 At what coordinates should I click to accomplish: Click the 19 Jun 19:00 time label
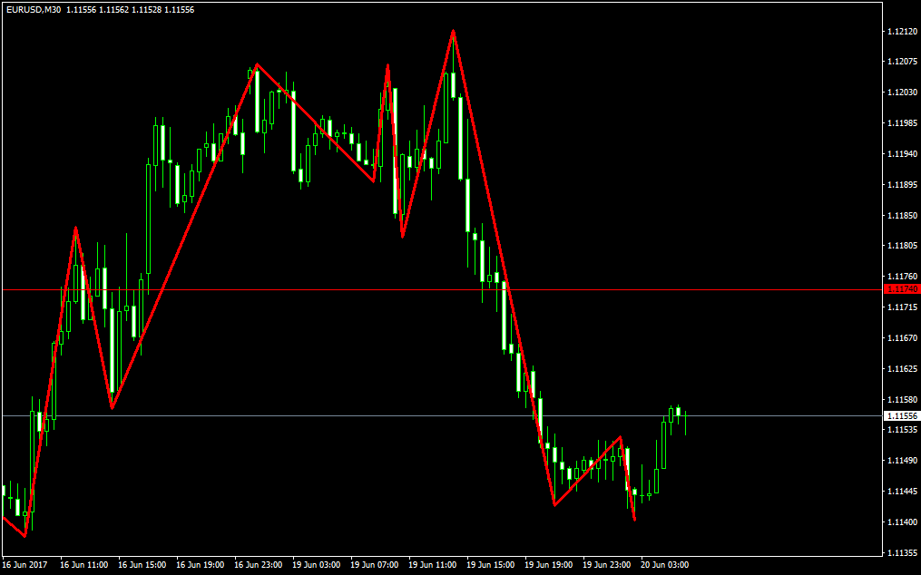549,564
